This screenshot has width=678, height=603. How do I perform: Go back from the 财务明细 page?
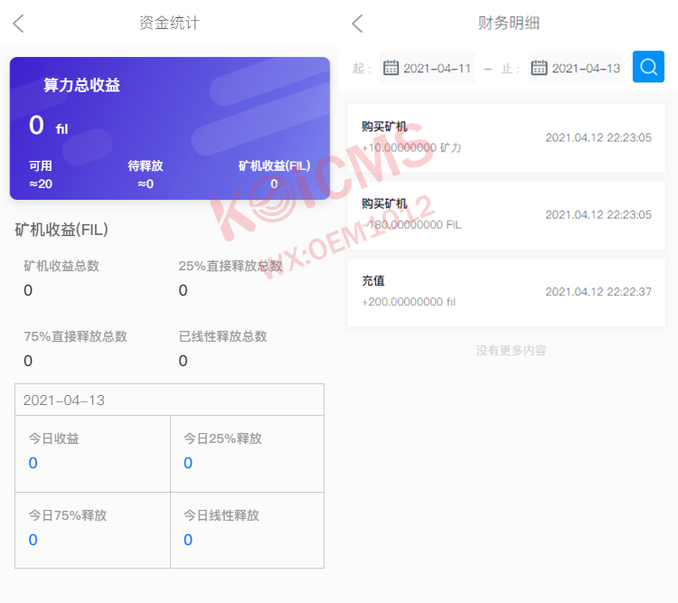coord(357,24)
